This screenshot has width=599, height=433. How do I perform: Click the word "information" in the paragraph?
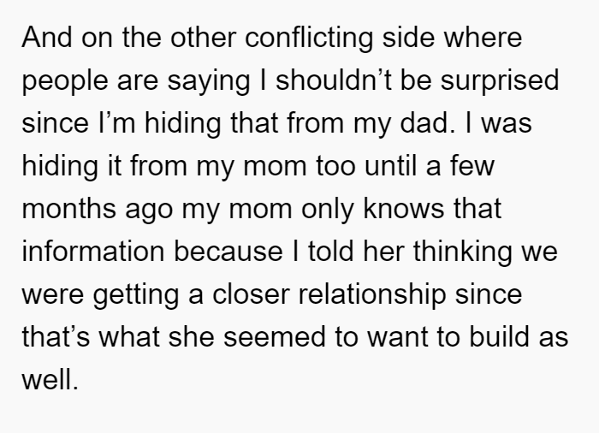93,252
